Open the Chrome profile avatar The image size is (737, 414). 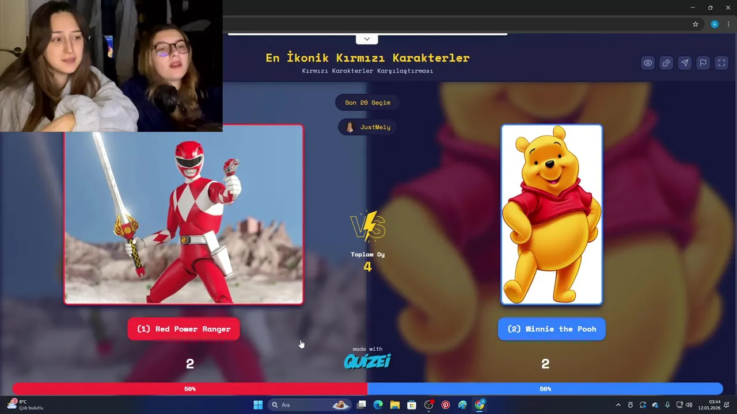point(715,24)
